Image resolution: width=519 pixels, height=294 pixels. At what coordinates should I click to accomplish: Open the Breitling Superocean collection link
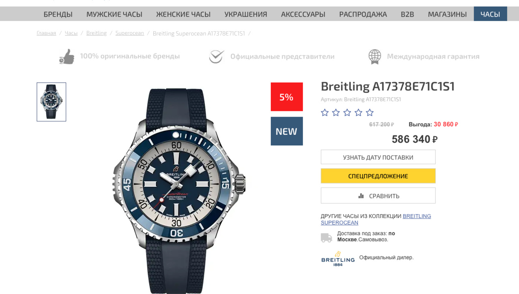tap(416, 216)
